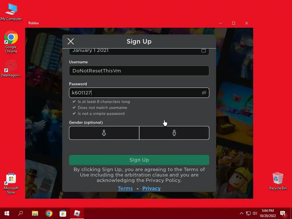Select the female gender option
Viewport: 292px width, 219px height.
point(104,133)
